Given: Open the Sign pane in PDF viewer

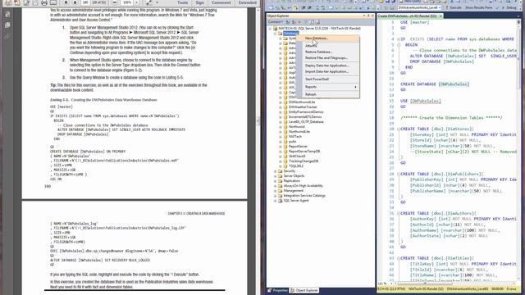Looking at the screenshot, I should click(x=200, y=2).
